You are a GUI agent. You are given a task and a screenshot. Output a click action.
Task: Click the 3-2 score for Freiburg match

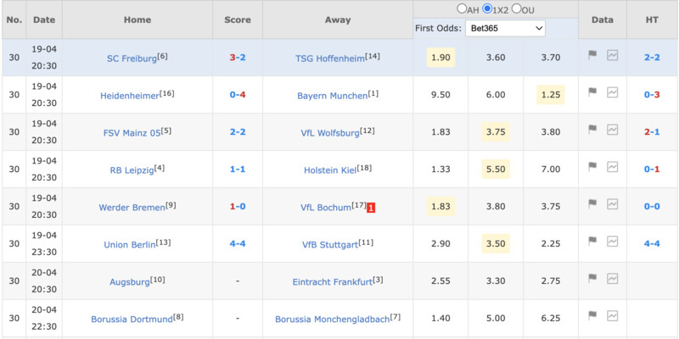pos(238,58)
